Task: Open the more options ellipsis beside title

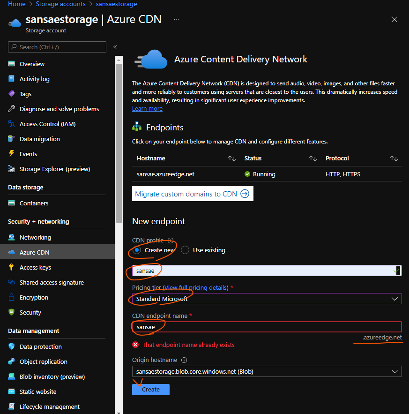Action: click(177, 19)
